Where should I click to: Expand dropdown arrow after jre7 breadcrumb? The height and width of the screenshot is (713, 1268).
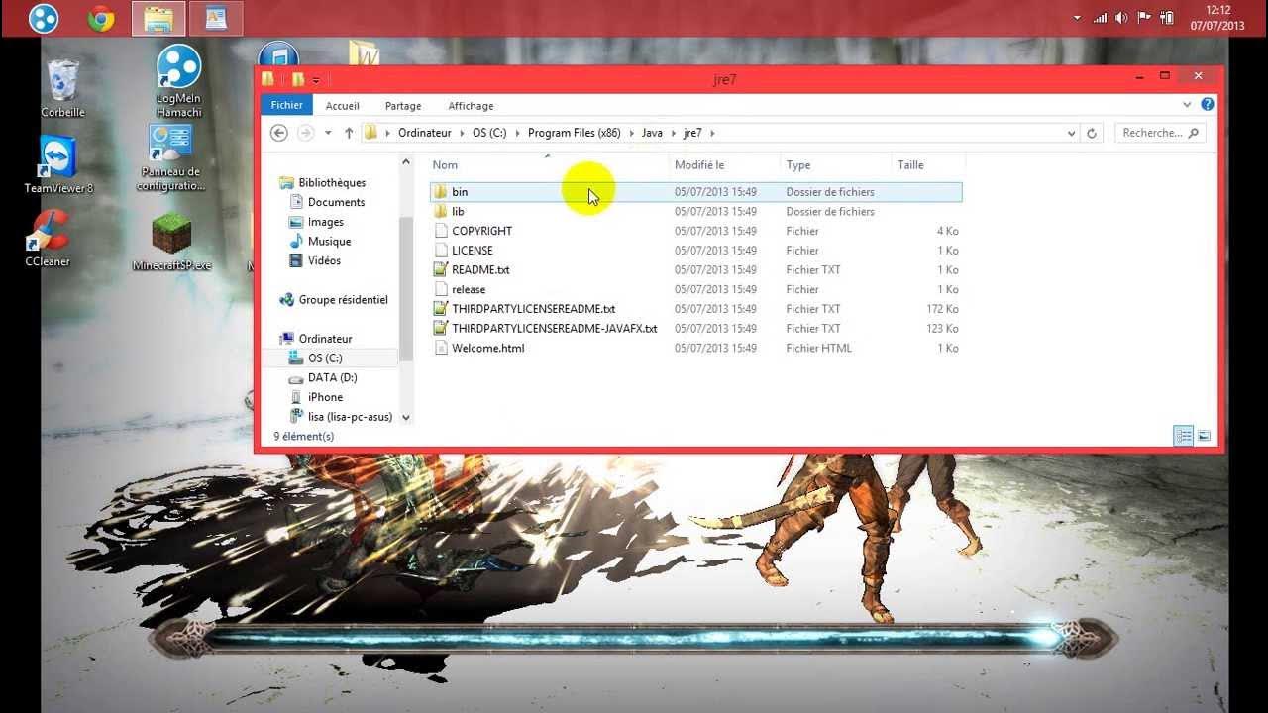[x=712, y=133]
